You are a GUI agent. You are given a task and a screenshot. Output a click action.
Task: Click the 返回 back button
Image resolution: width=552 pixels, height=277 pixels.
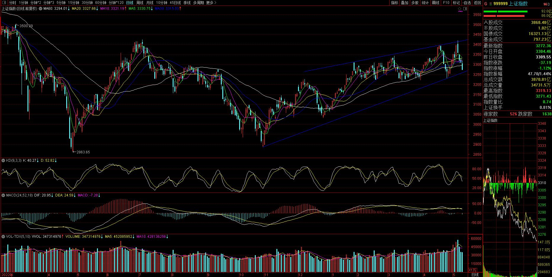click(477, 3)
